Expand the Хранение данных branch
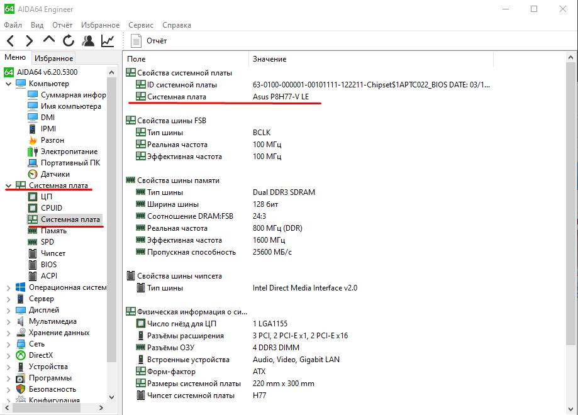Viewport: 578px width, 415px height. 8,333
